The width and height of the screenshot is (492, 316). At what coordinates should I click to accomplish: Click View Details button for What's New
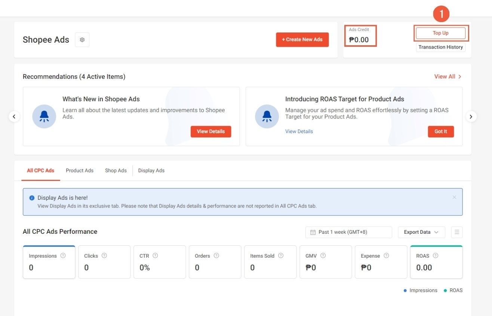[211, 132]
